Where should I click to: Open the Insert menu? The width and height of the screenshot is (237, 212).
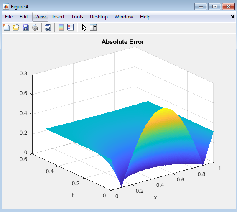[58, 17]
